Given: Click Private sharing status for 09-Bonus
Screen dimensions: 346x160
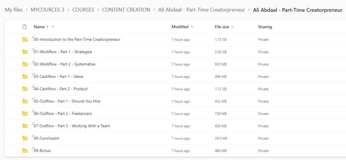Looking at the screenshot, I should coord(263,151).
